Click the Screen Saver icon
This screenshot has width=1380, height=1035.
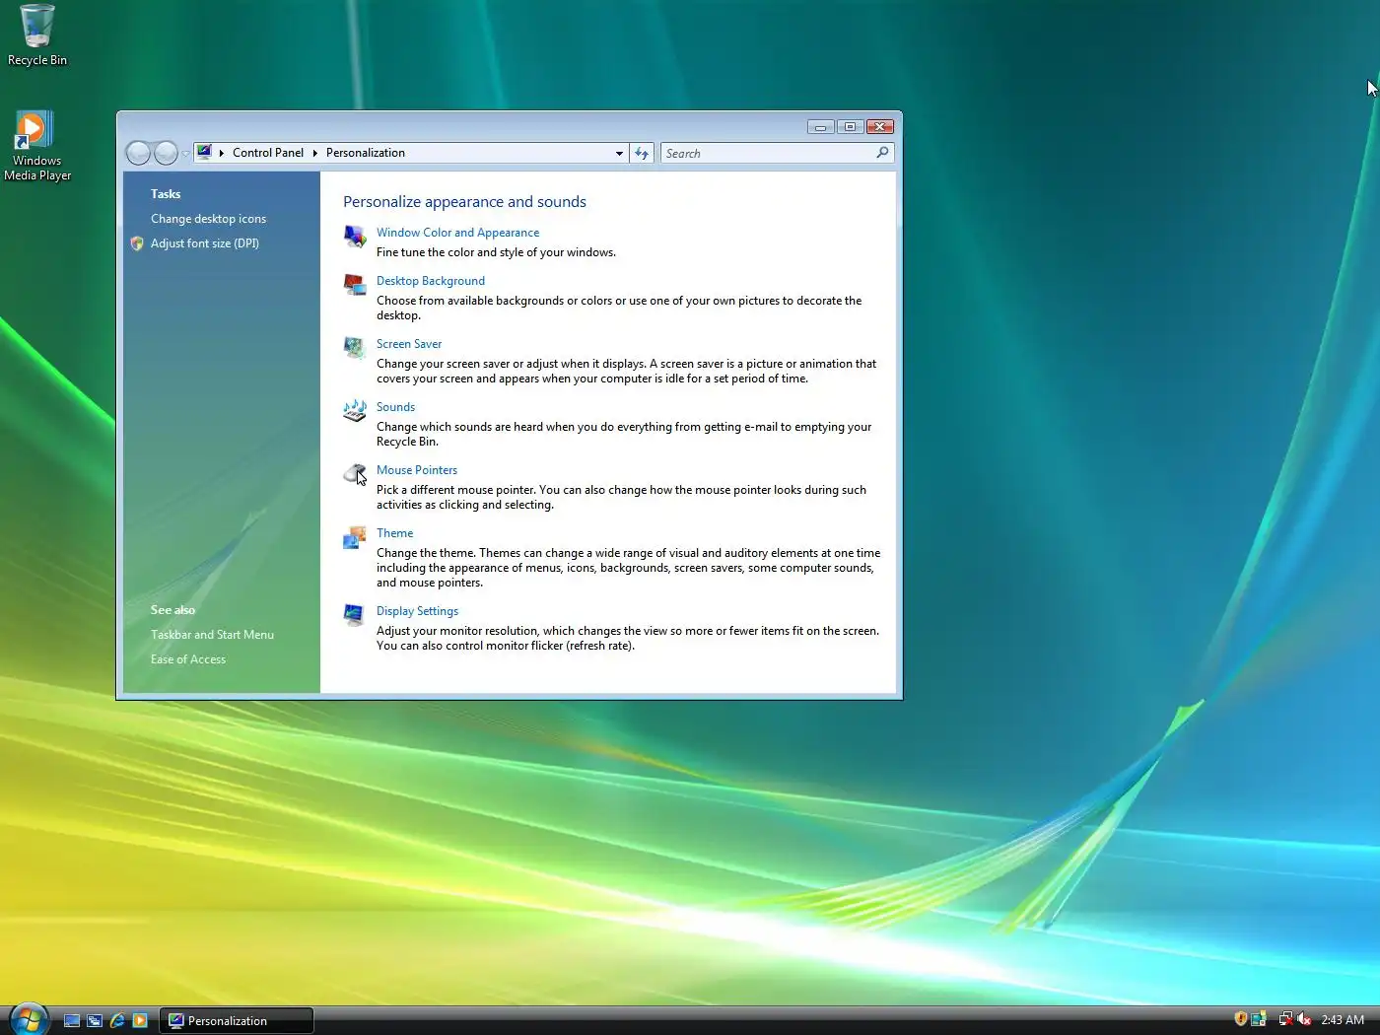355,348
